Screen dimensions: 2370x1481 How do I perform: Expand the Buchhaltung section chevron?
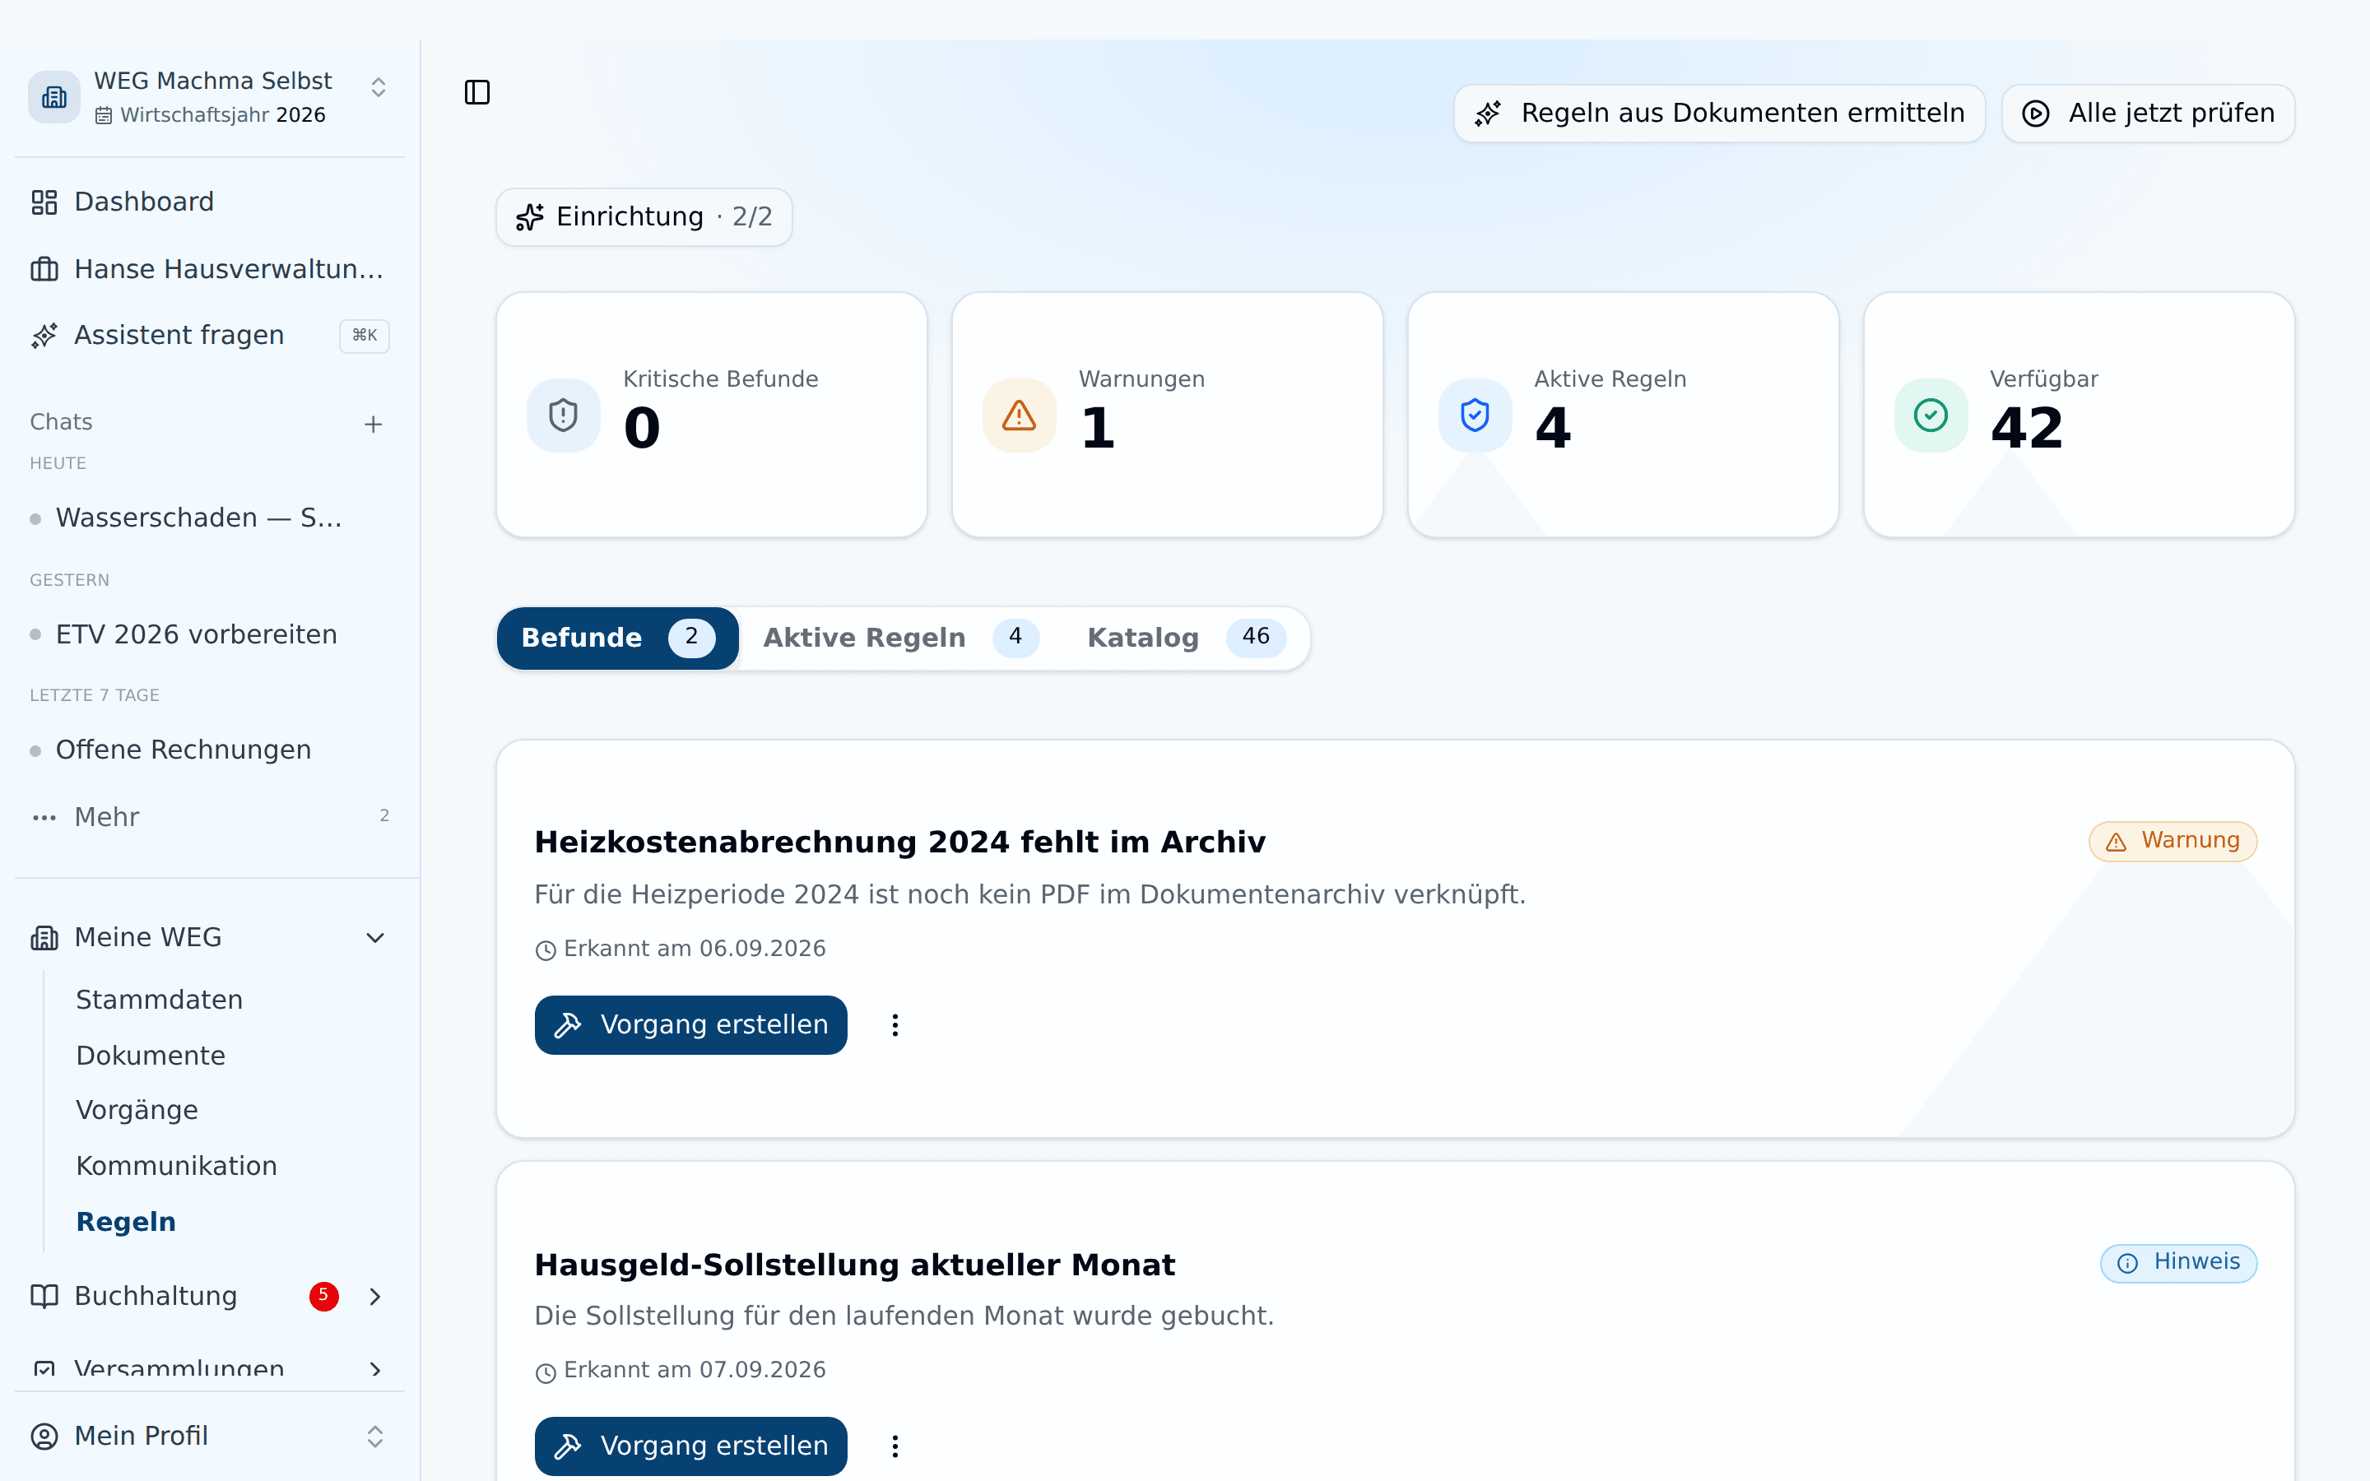[x=375, y=1297]
